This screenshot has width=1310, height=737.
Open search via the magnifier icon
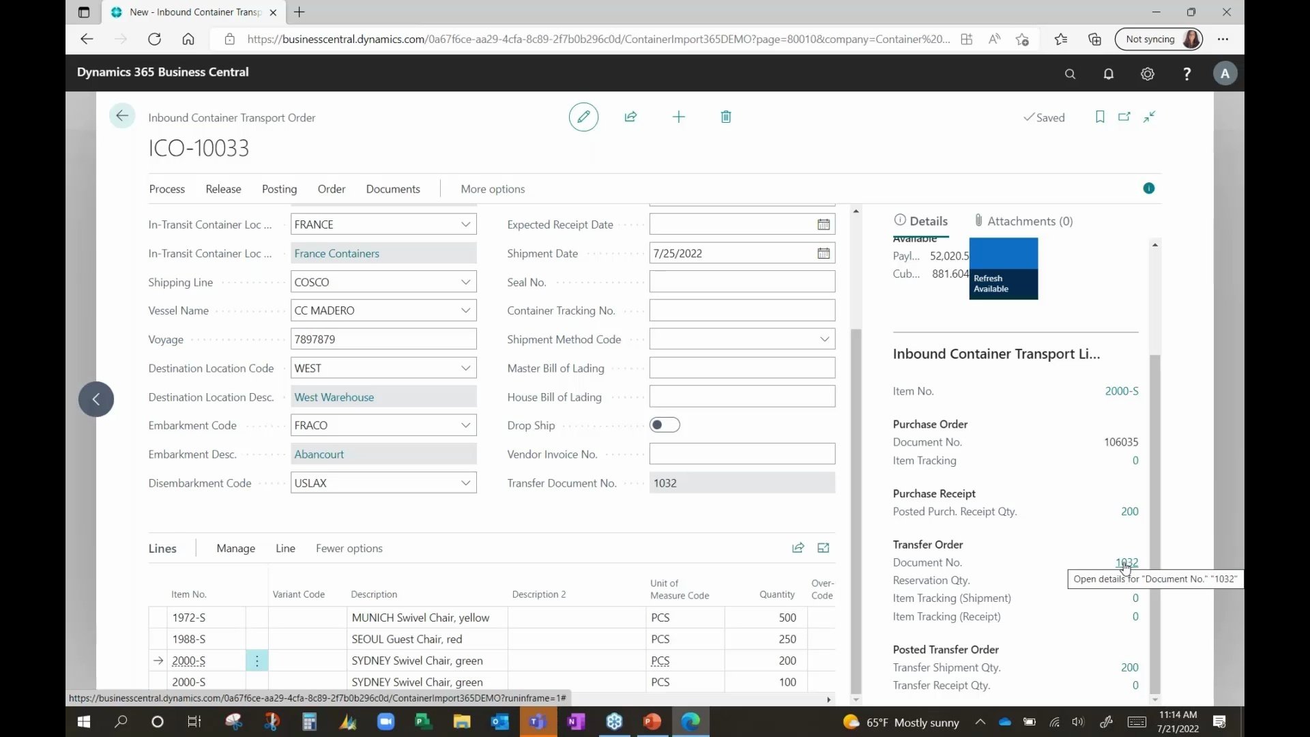tap(1070, 74)
